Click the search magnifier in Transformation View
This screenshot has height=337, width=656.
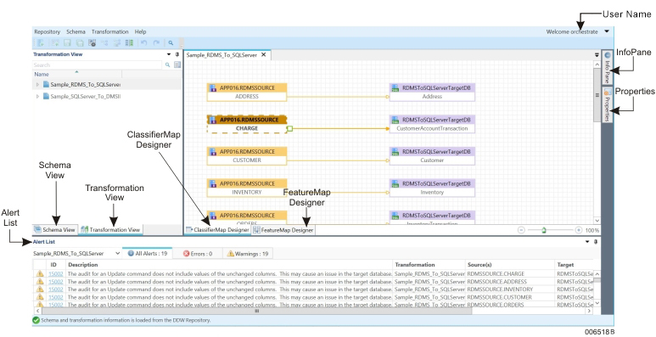click(167, 65)
